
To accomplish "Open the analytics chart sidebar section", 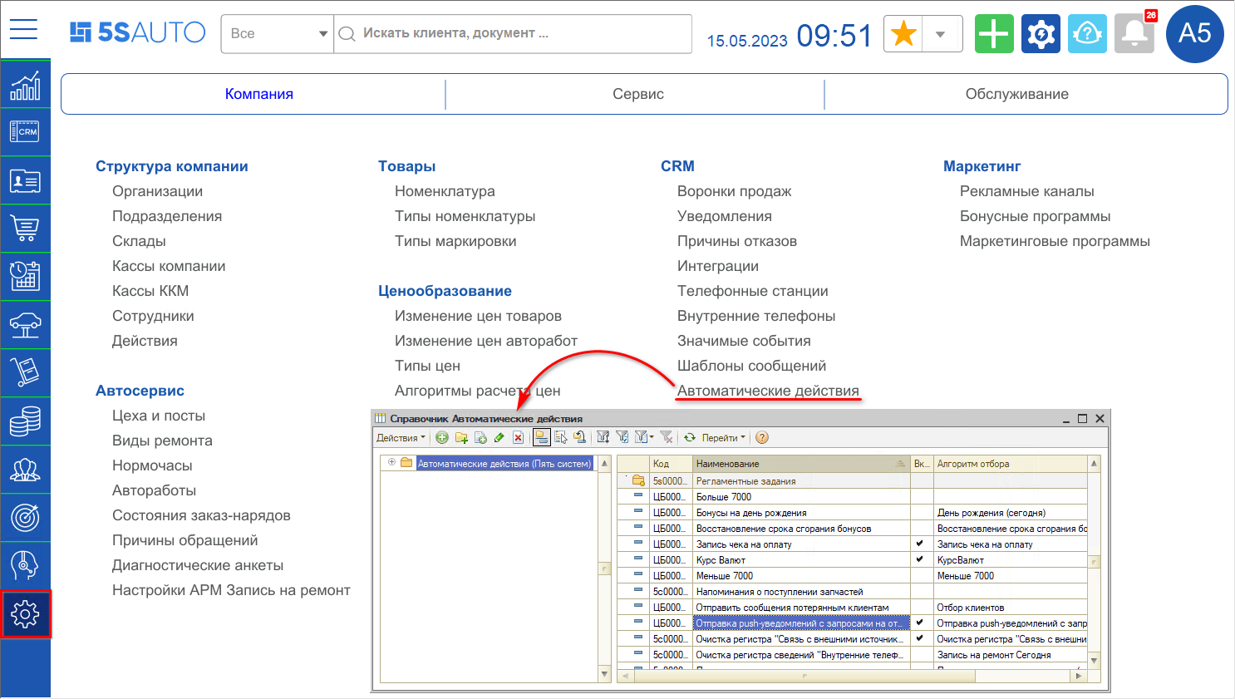I will click(x=25, y=85).
